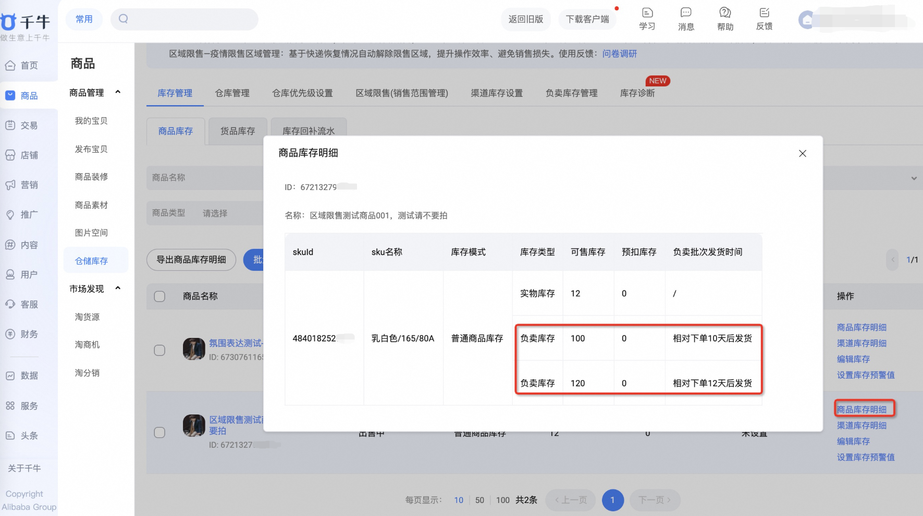The height and width of the screenshot is (516, 923).
Task: Click highlighted 商品库存明细 link in second row
Action: [862, 409]
